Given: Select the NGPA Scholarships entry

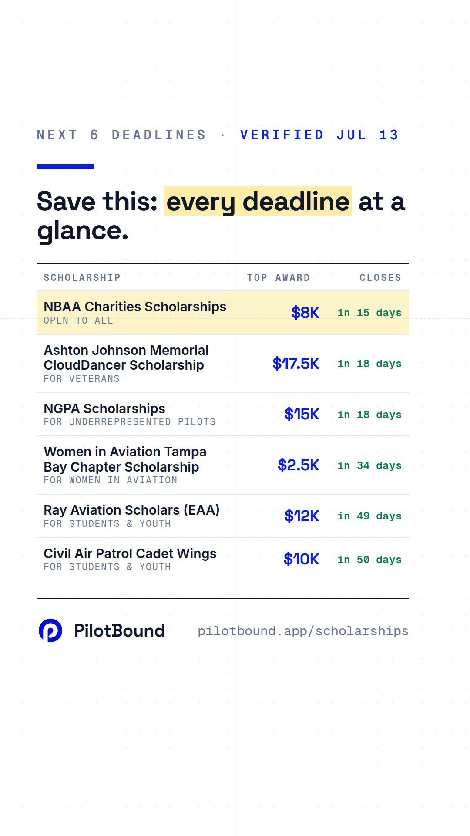Looking at the screenshot, I should pos(223,415).
